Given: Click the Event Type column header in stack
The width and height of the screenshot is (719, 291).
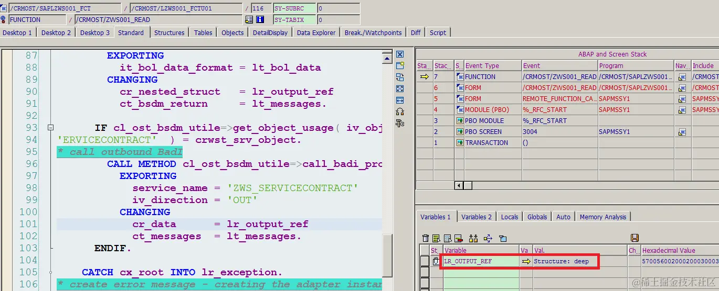Looking at the screenshot, I should (493, 65).
